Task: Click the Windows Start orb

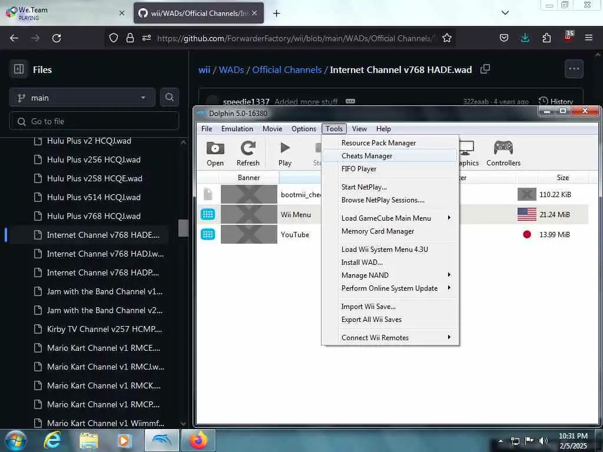Action: [16, 440]
